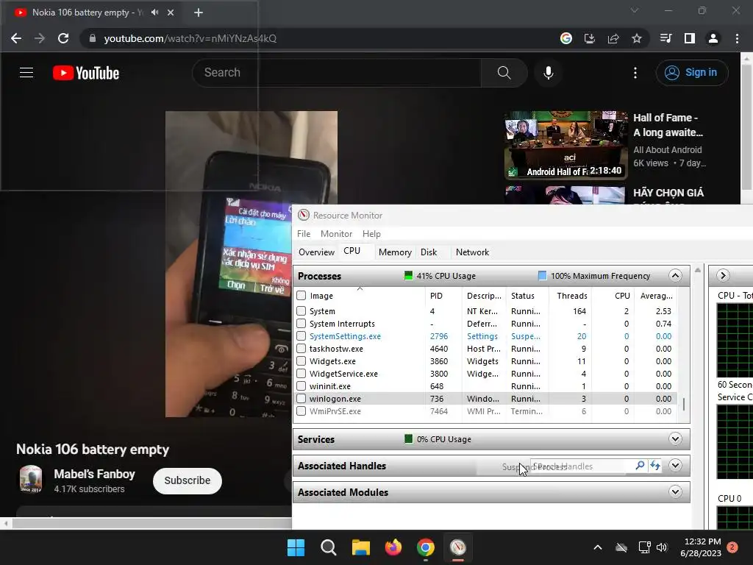753x565 pixels.
Task: Reload the YouTube page
Action: (63, 38)
